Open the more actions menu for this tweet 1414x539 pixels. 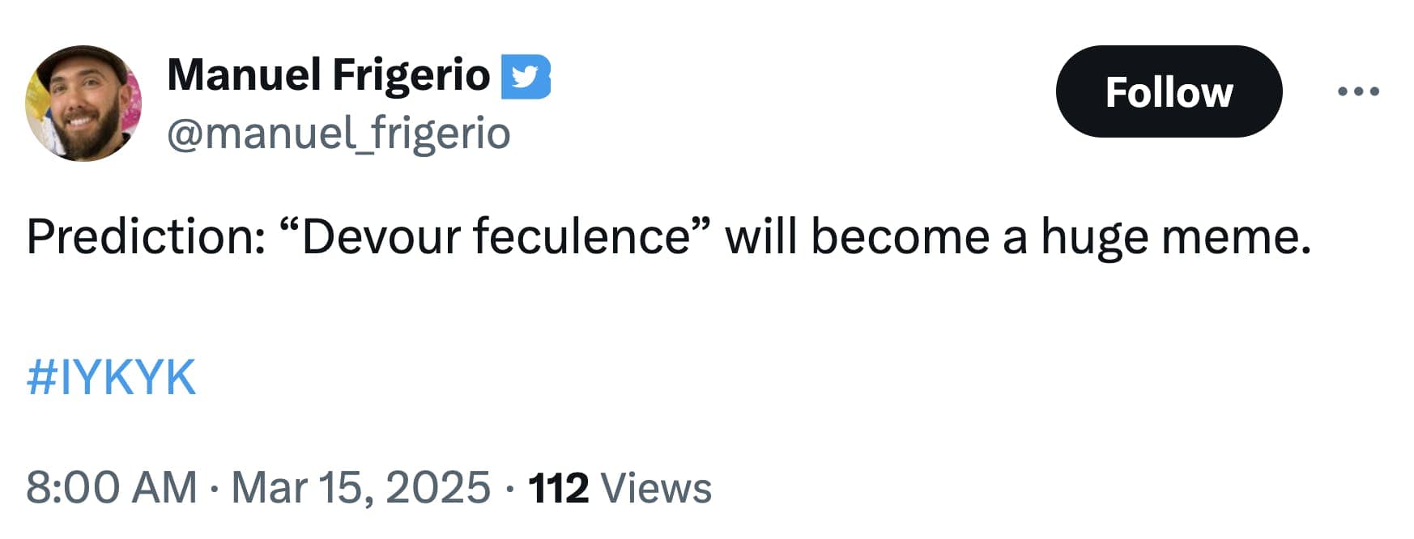[x=1361, y=91]
